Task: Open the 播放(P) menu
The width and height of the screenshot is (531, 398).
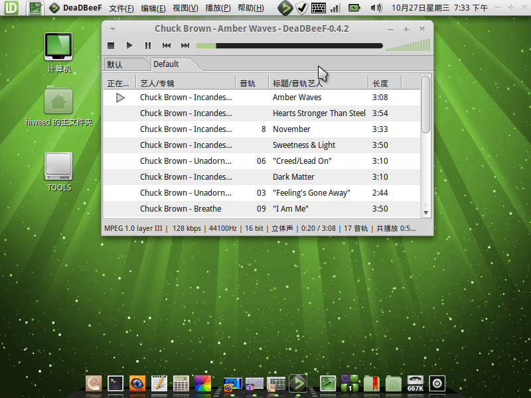Action: (218, 8)
